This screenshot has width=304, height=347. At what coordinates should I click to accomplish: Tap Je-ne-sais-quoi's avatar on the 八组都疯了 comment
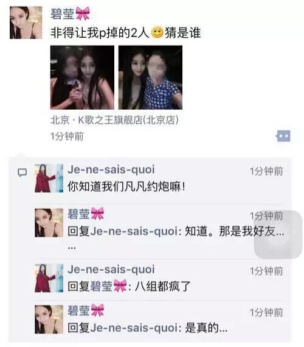[49, 278]
